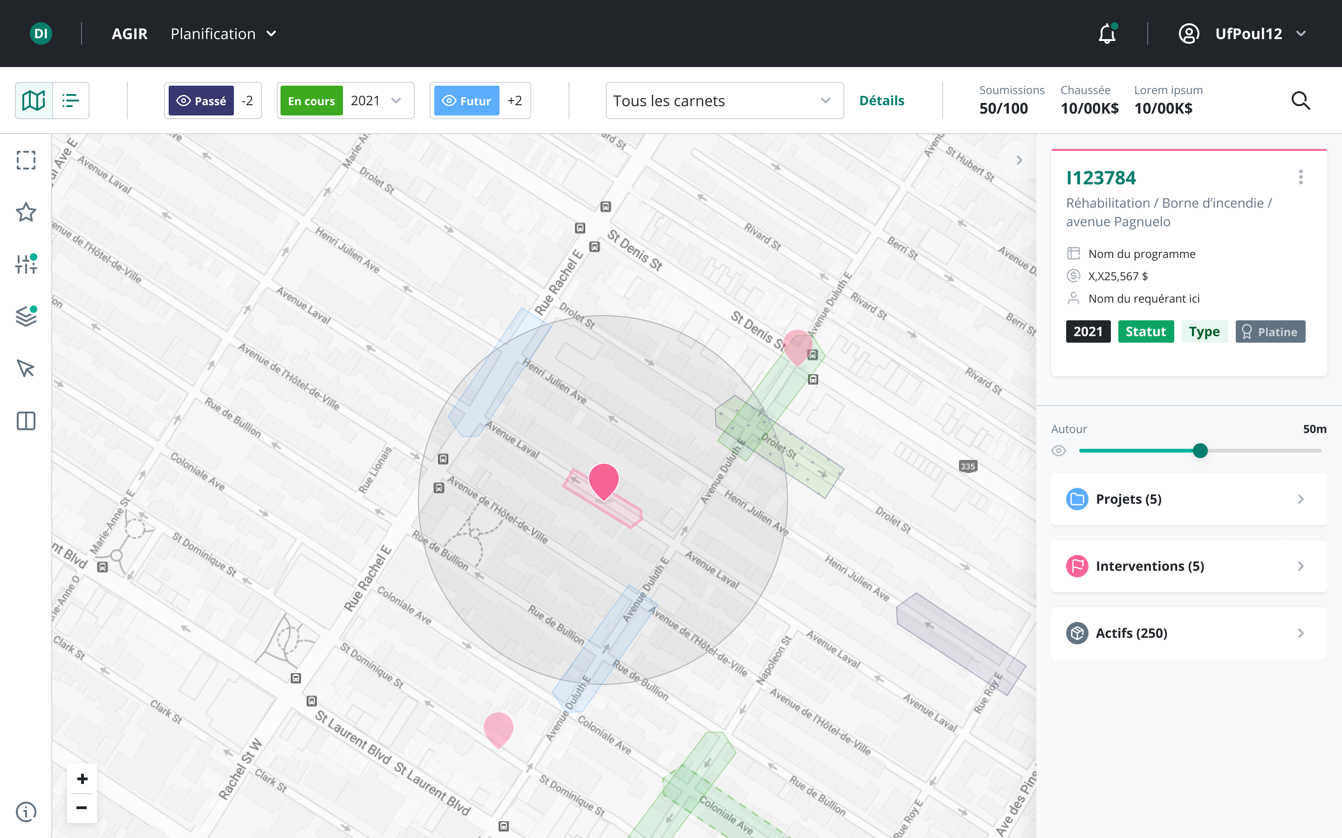
Task: Expand the Interventions (5) section
Action: pos(1189,566)
